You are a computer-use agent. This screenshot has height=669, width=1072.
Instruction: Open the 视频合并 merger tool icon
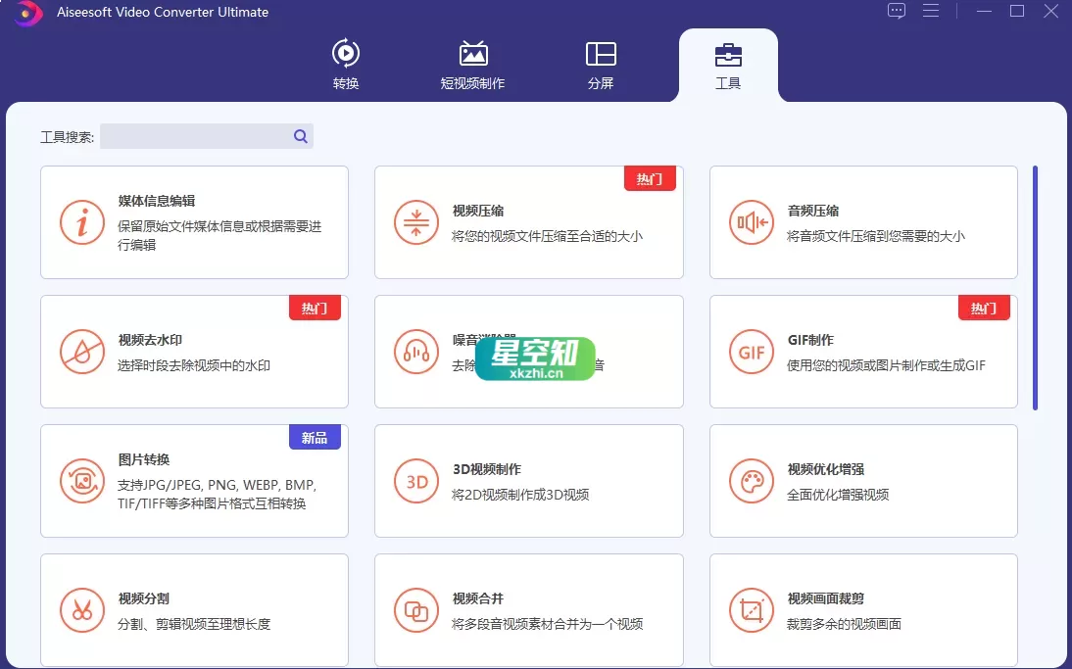(x=415, y=610)
